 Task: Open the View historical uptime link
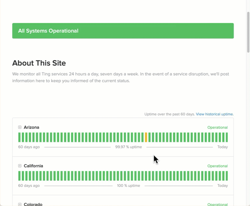(215, 114)
